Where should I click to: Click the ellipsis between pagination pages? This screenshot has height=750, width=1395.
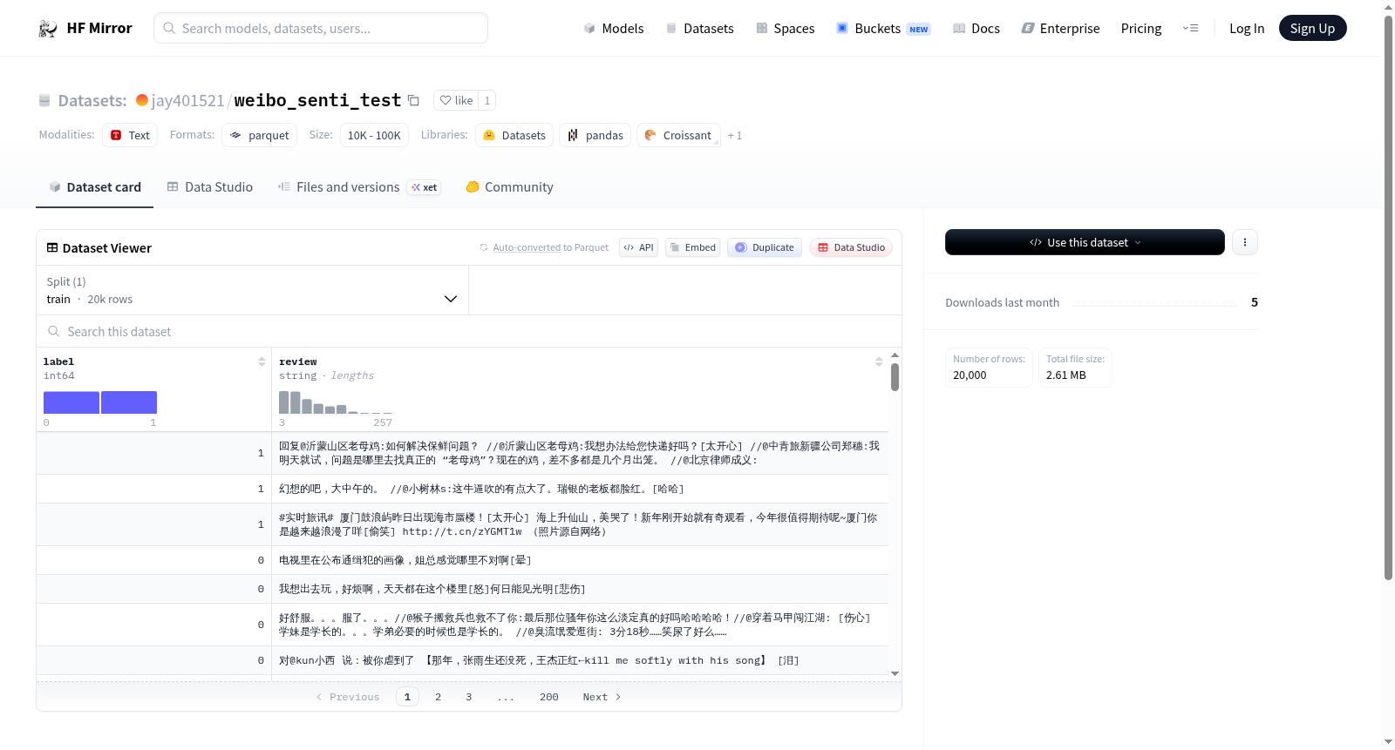(x=506, y=697)
